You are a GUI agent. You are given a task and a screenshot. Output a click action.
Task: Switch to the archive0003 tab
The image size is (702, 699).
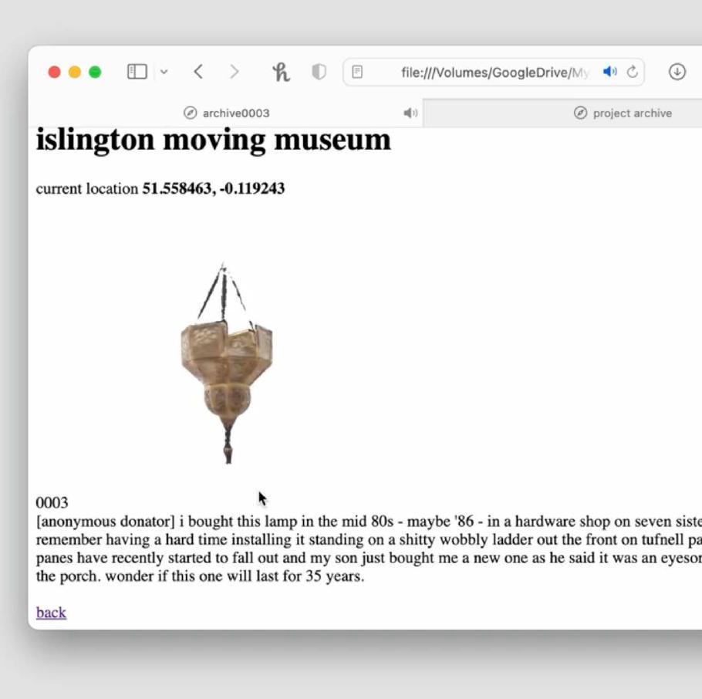click(x=226, y=113)
